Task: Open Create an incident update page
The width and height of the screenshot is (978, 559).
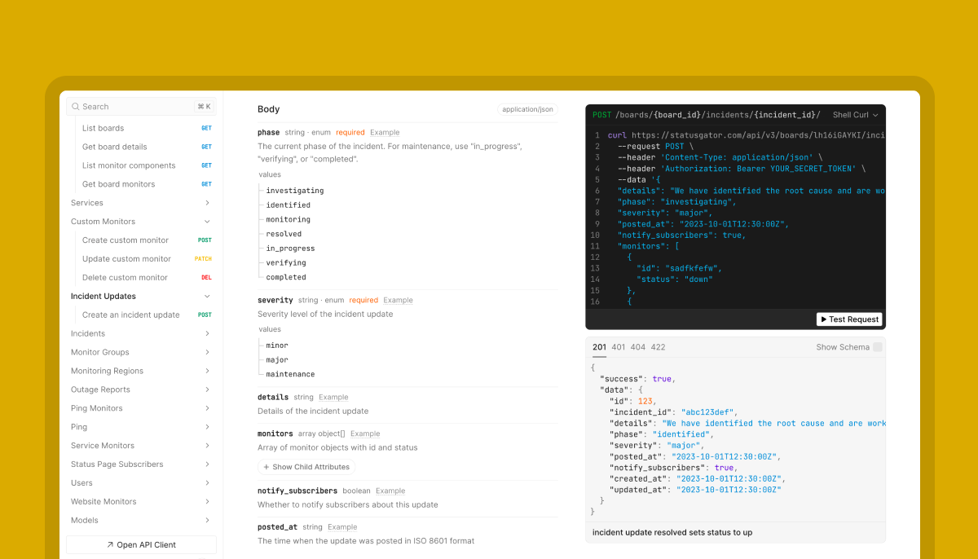Action: (x=131, y=315)
